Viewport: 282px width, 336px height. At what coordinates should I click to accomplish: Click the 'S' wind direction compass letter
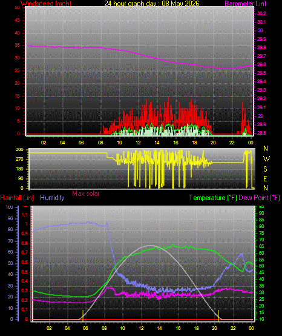pyautogui.click(x=265, y=169)
